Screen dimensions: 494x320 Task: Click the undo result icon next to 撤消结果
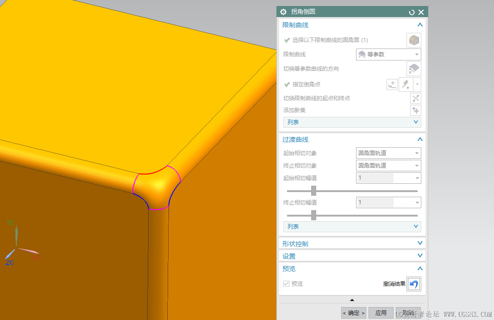point(413,284)
